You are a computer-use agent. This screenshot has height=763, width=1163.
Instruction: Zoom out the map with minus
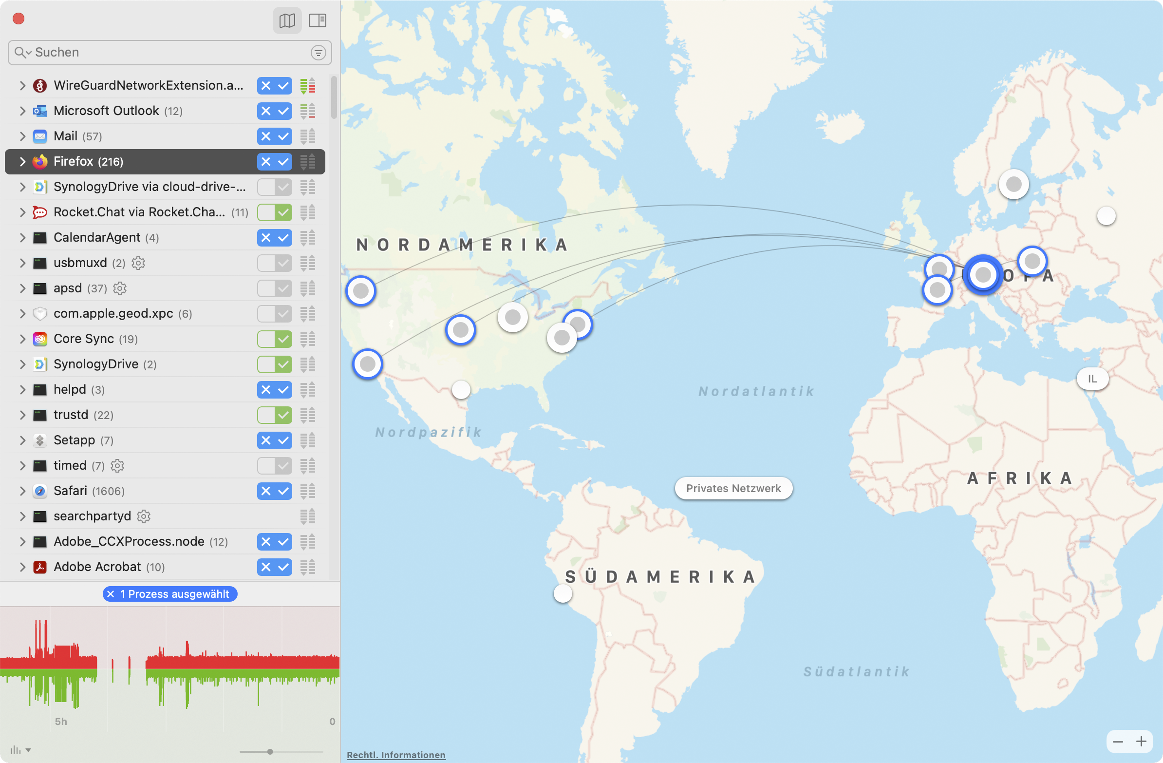1118,742
